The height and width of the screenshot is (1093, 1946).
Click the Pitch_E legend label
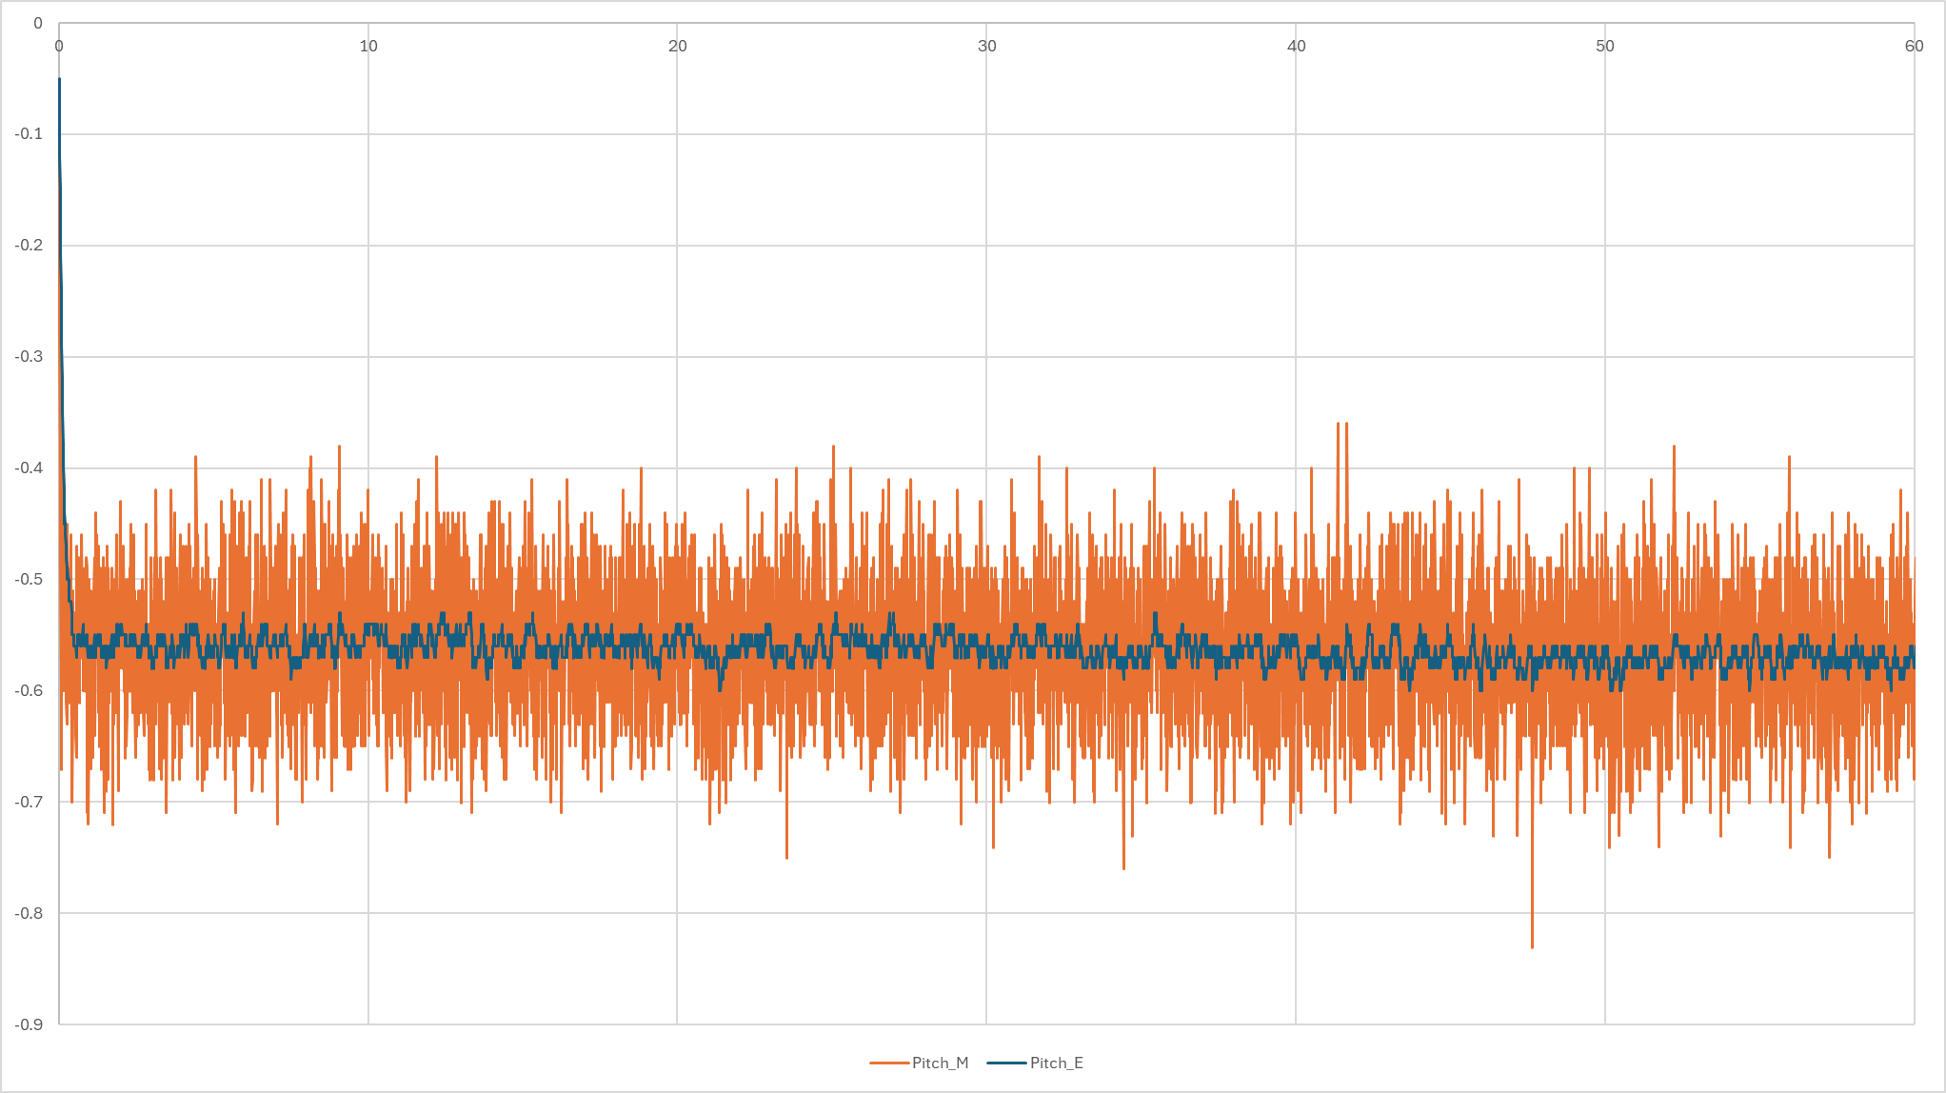tap(1056, 1063)
